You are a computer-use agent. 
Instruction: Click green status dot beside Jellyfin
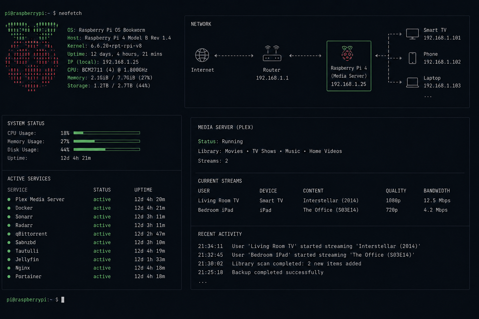[9, 259]
